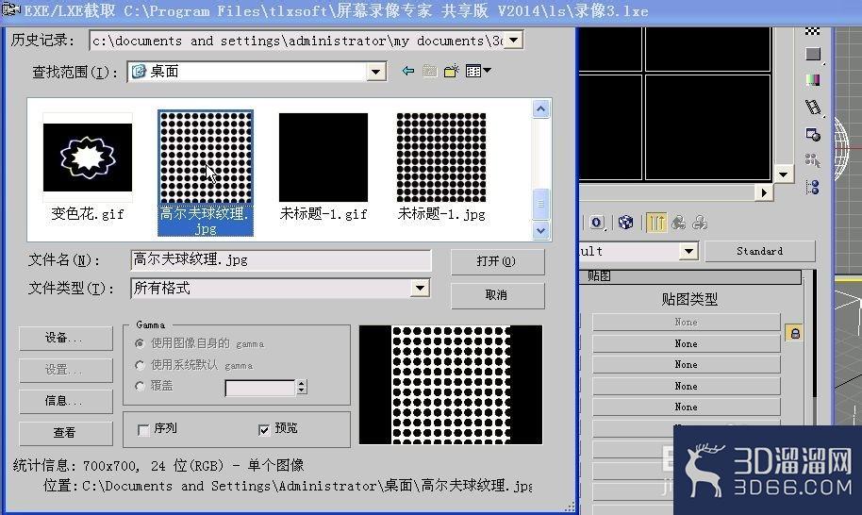The width and height of the screenshot is (862, 515).
Task: Expand the 文件类型 dropdown showing 所有格式
Action: point(421,288)
